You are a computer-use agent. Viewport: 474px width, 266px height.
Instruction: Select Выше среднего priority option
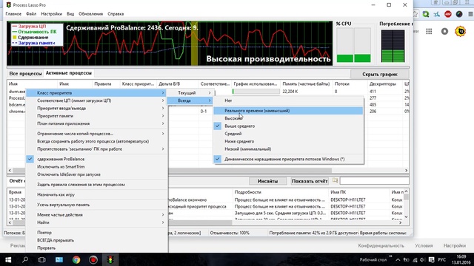288,126
